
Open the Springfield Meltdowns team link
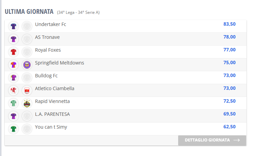pos(59,63)
